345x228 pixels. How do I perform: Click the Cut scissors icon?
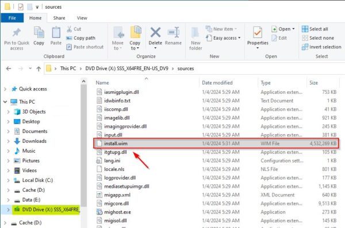pyautogui.click(x=70, y=29)
